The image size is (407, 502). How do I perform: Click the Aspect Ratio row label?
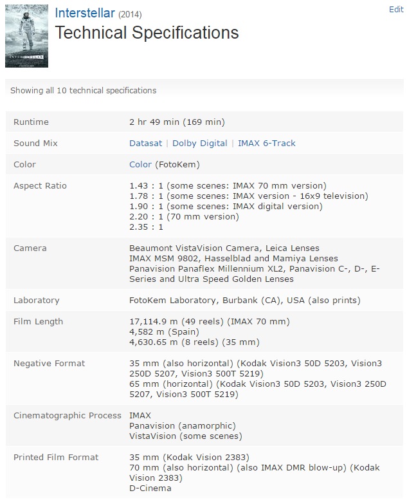coord(40,186)
